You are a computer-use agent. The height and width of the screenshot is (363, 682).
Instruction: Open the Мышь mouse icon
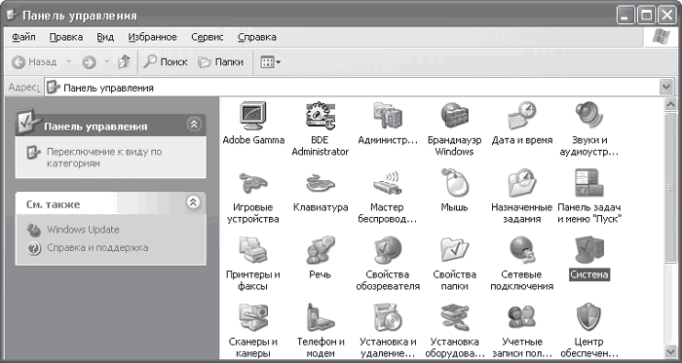point(455,183)
